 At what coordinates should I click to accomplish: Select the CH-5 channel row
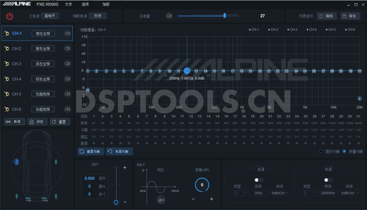(x=37, y=94)
